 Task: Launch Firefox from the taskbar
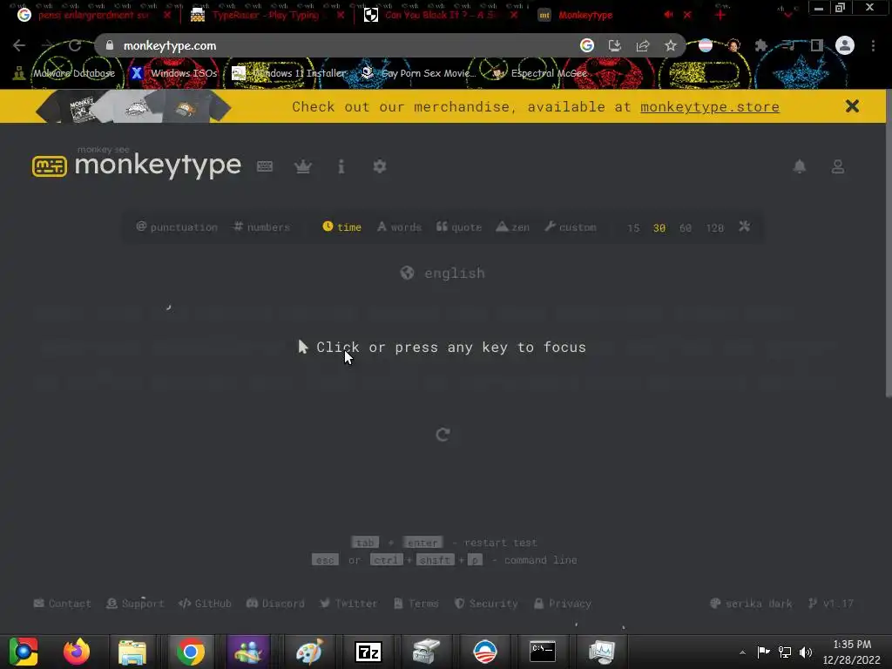click(x=77, y=652)
